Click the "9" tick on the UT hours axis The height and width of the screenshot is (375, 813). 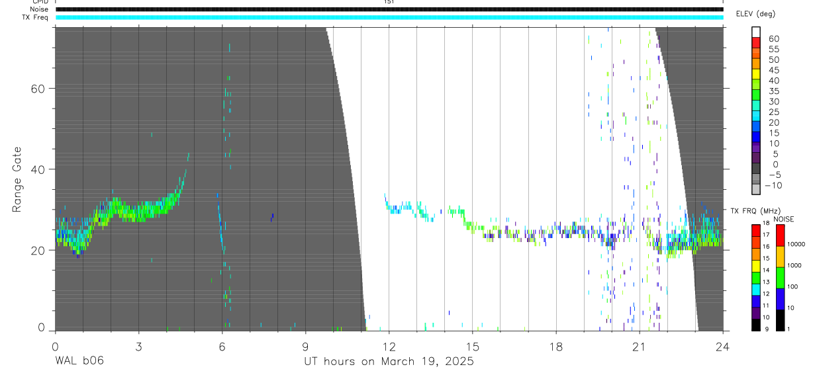(305, 346)
